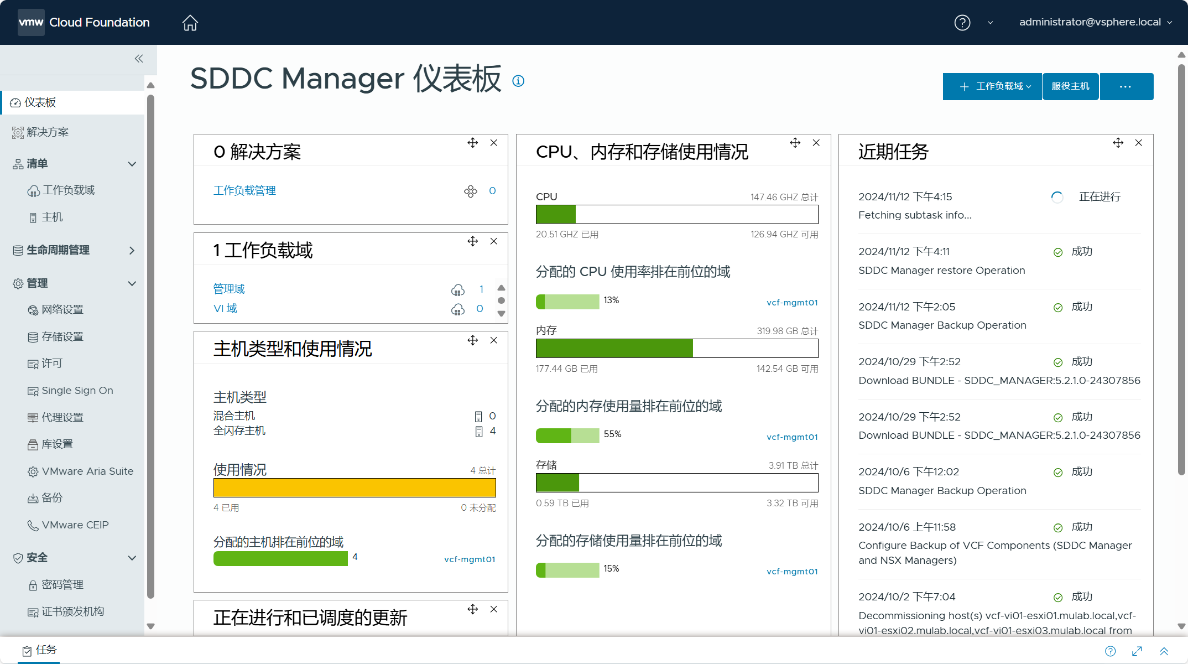
Task: Click the move handle on 主机类型和使用情况 widget
Action: [x=472, y=340]
